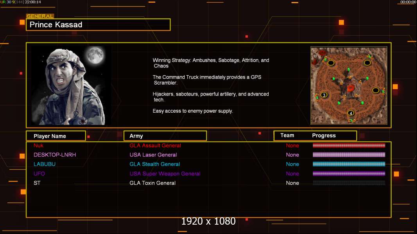This screenshot has height=234, width=417.
Task: Click the Player Name column header
Action: coord(56,136)
